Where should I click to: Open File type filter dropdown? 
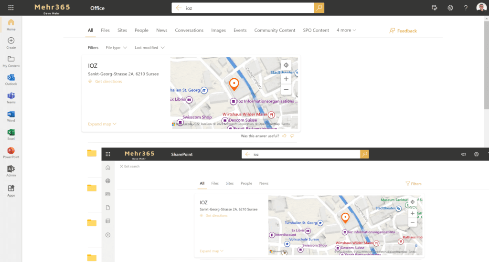[116, 48]
